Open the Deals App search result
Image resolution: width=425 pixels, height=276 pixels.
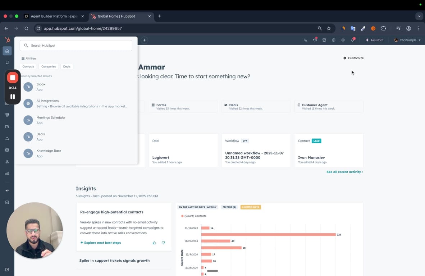click(x=76, y=137)
